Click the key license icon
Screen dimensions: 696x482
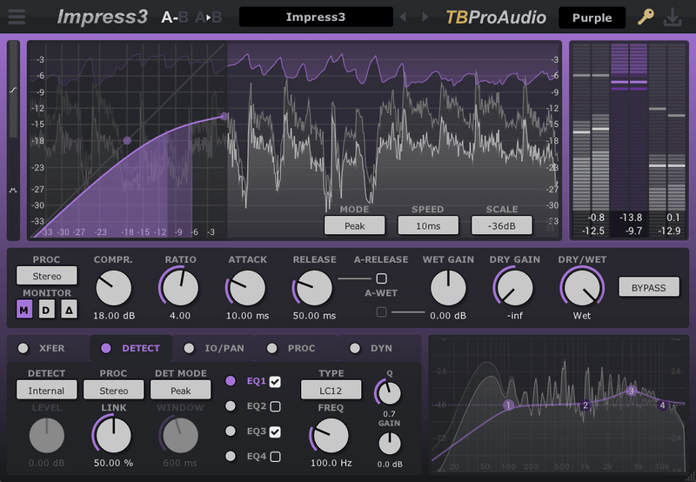(x=645, y=17)
